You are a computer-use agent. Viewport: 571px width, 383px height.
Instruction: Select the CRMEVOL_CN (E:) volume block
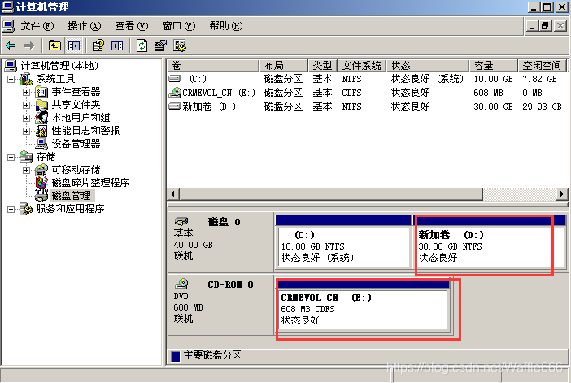coord(364,305)
